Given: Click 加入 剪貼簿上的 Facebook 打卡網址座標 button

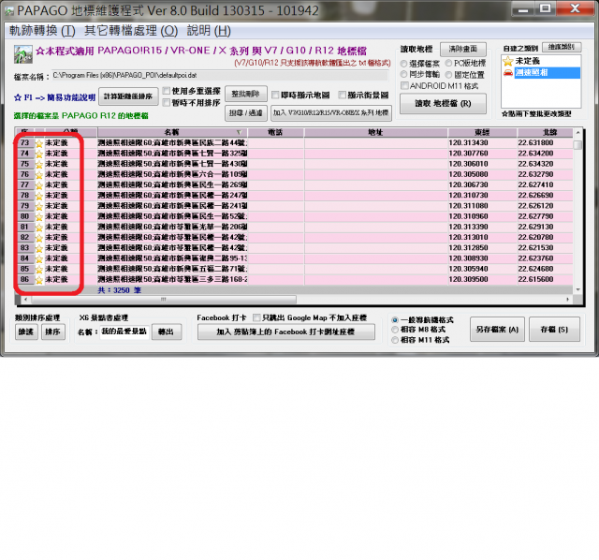Looking at the screenshot, I should tap(286, 332).
